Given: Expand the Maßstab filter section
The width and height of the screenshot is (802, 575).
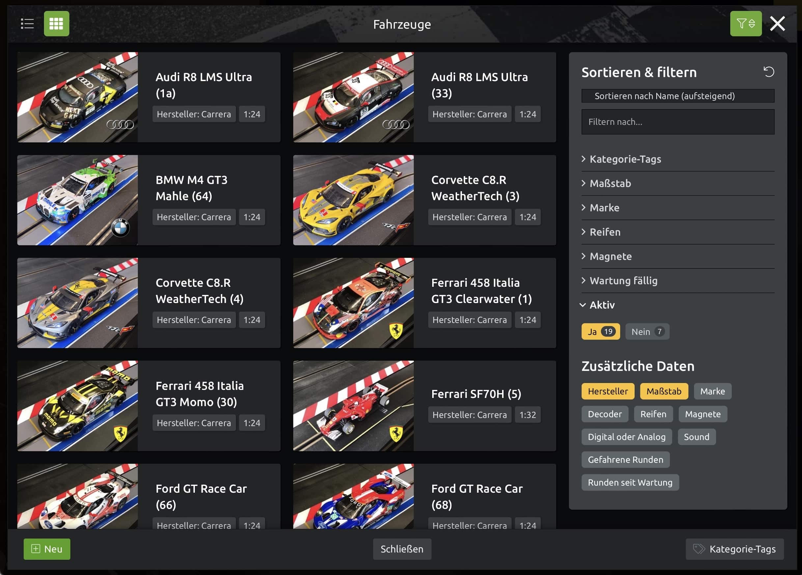Looking at the screenshot, I should pos(678,183).
